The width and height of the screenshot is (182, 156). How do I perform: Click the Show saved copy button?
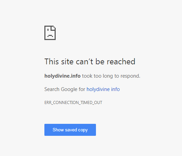(x=70, y=130)
